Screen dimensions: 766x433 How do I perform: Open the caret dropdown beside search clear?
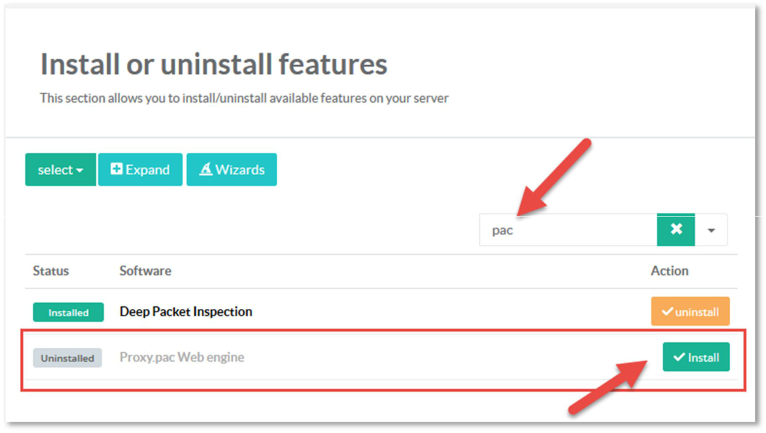click(x=711, y=231)
